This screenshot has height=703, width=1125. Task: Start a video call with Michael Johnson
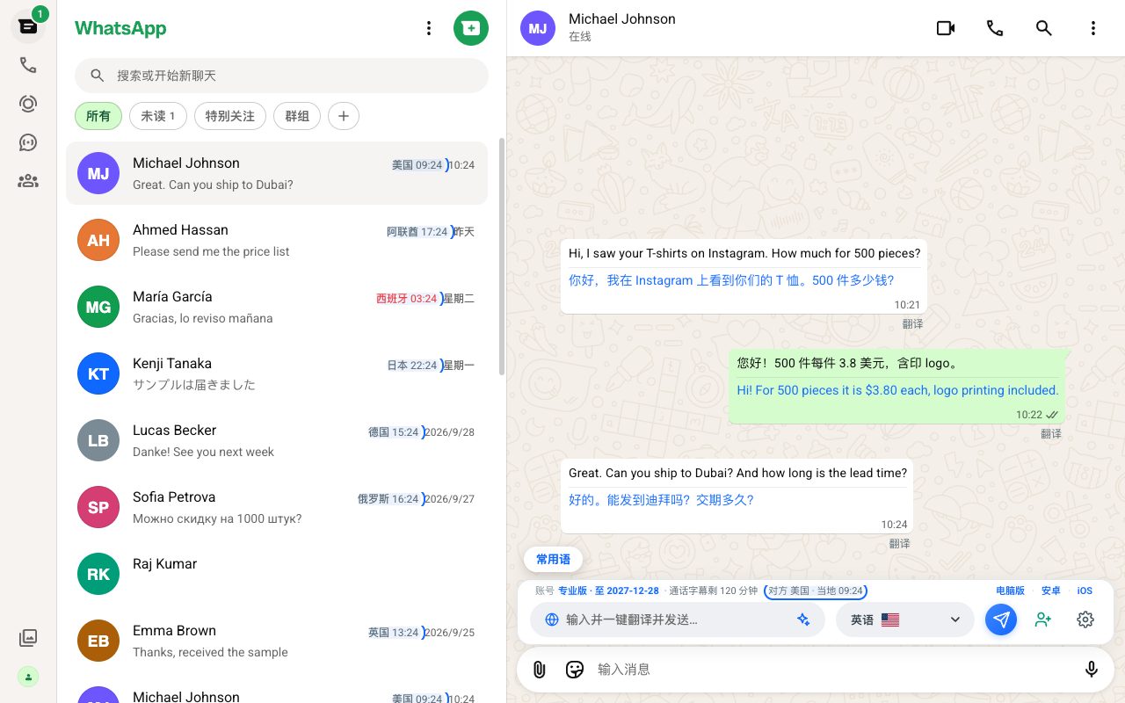click(x=946, y=28)
